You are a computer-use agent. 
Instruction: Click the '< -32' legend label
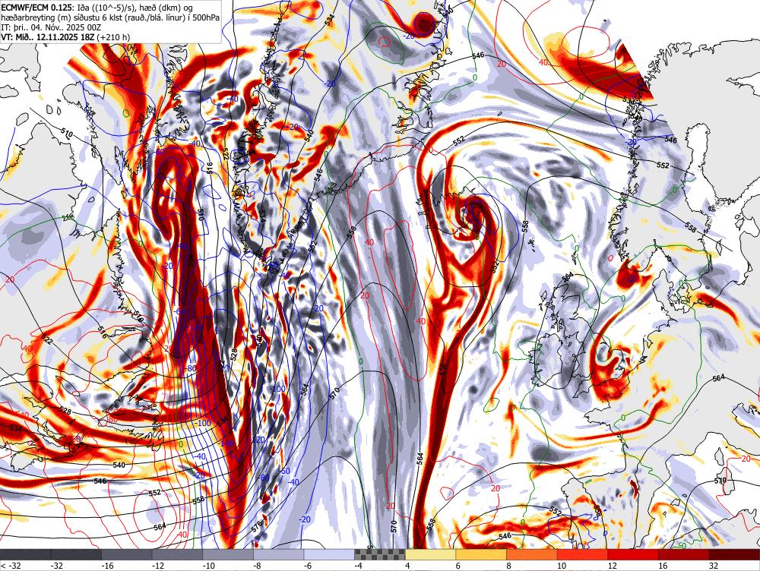pos(11,565)
